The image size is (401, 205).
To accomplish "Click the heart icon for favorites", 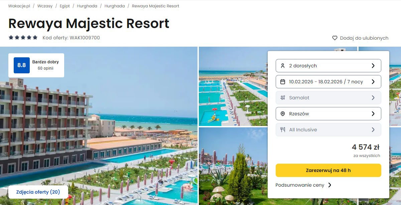I will click(335, 38).
